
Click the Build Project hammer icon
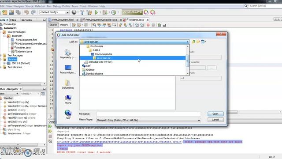82,12
